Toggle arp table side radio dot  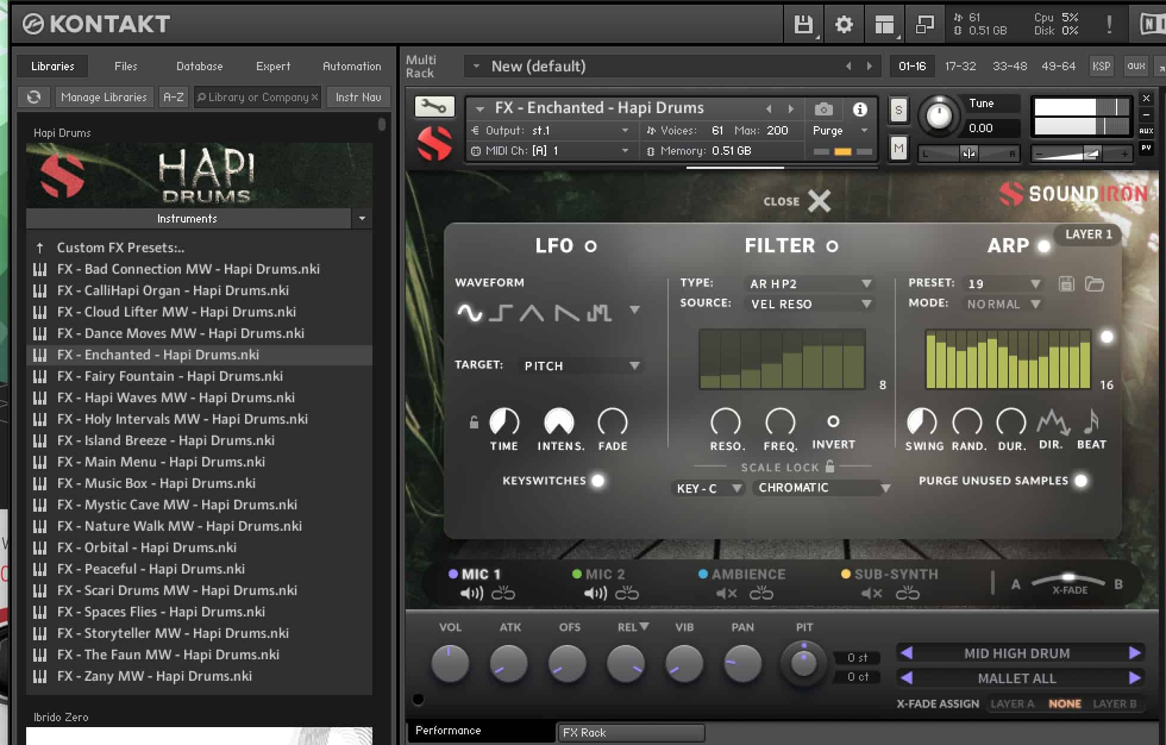coord(1107,337)
